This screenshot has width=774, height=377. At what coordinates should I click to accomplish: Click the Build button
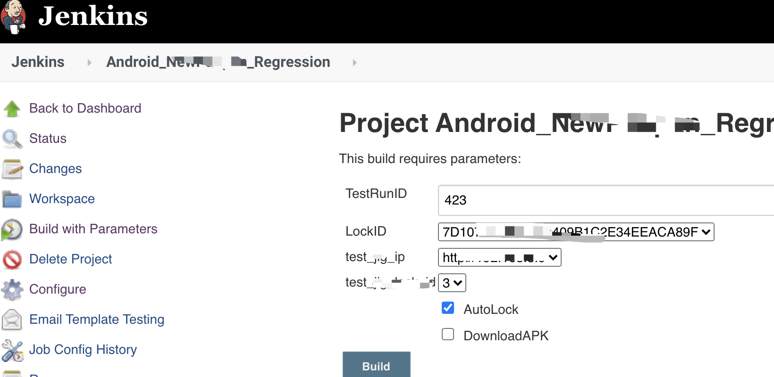pos(377,365)
